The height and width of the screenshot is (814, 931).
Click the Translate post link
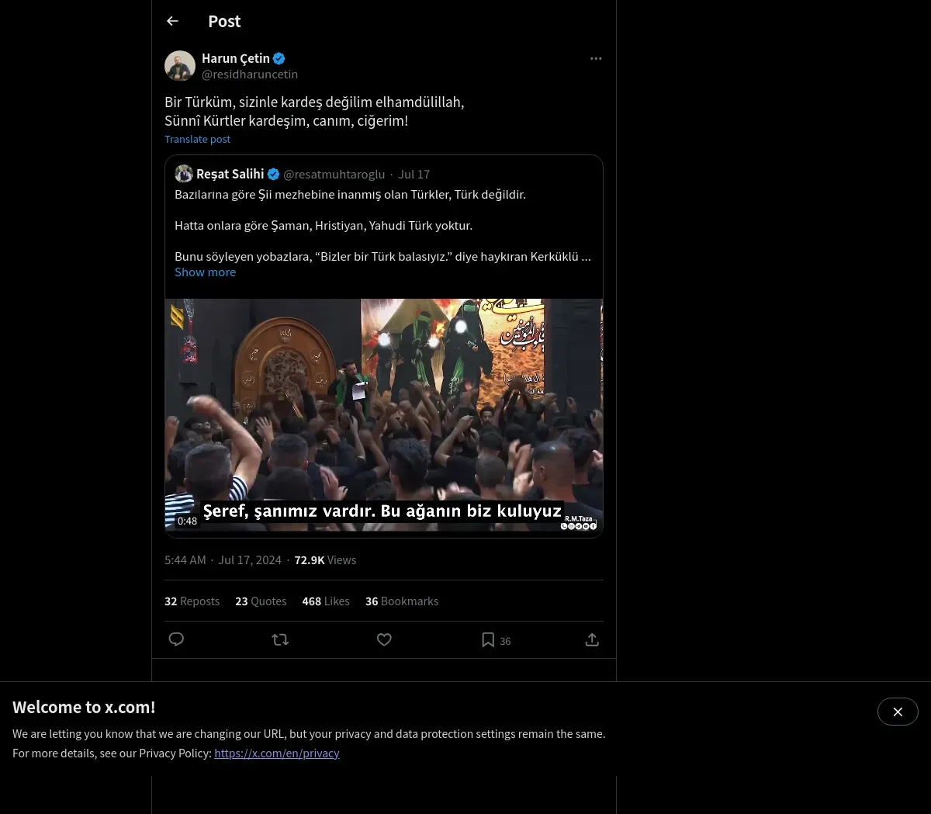point(197,139)
